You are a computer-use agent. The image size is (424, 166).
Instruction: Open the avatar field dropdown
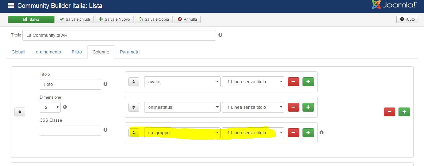(182, 82)
